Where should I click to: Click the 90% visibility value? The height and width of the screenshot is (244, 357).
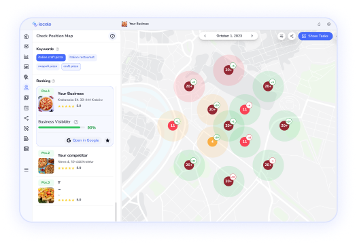(x=92, y=127)
